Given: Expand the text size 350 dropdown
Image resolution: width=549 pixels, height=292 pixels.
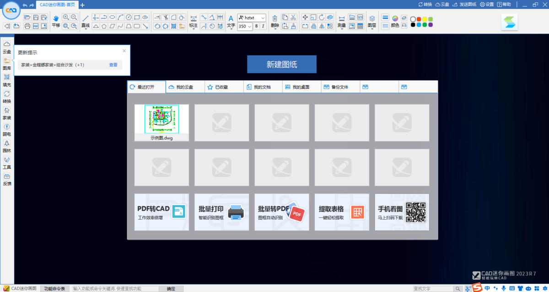Looking at the screenshot, I should (x=249, y=26).
